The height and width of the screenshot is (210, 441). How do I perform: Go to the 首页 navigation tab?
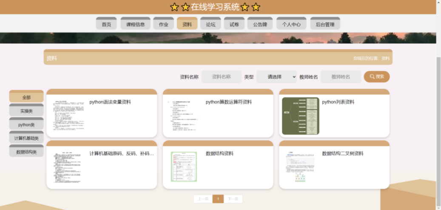(106, 25)
